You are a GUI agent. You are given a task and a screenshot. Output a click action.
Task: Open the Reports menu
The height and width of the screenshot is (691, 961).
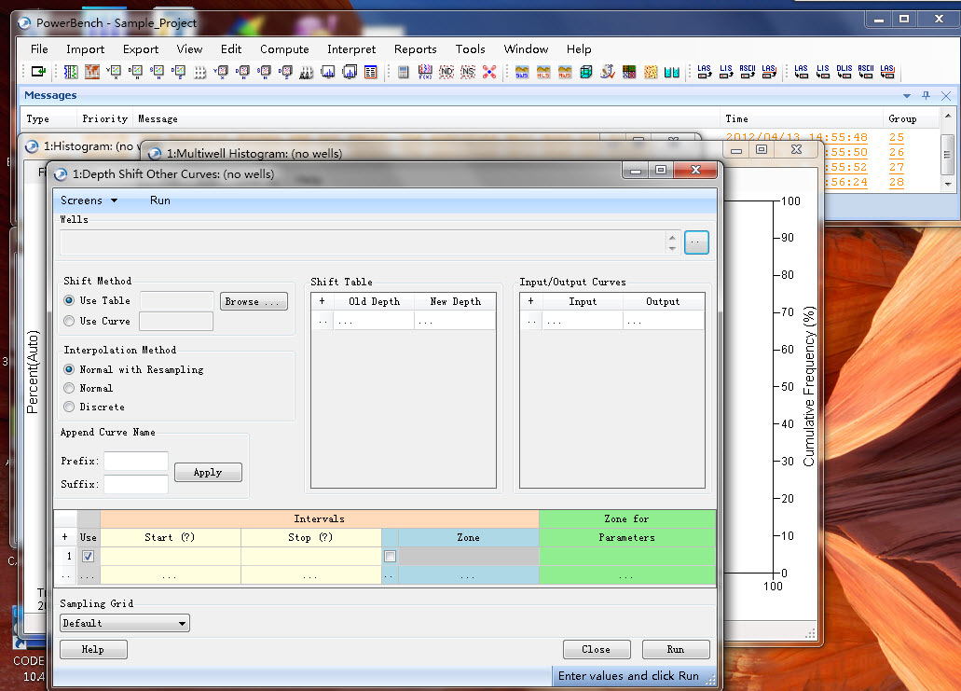(416, 49)
